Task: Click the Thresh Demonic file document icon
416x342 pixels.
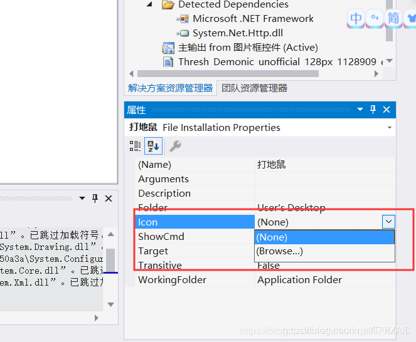Action: 168,62
